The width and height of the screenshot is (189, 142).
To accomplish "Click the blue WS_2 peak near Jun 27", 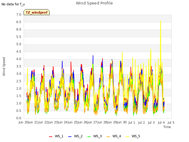I will pyautogui.click(x=93, y=56).
